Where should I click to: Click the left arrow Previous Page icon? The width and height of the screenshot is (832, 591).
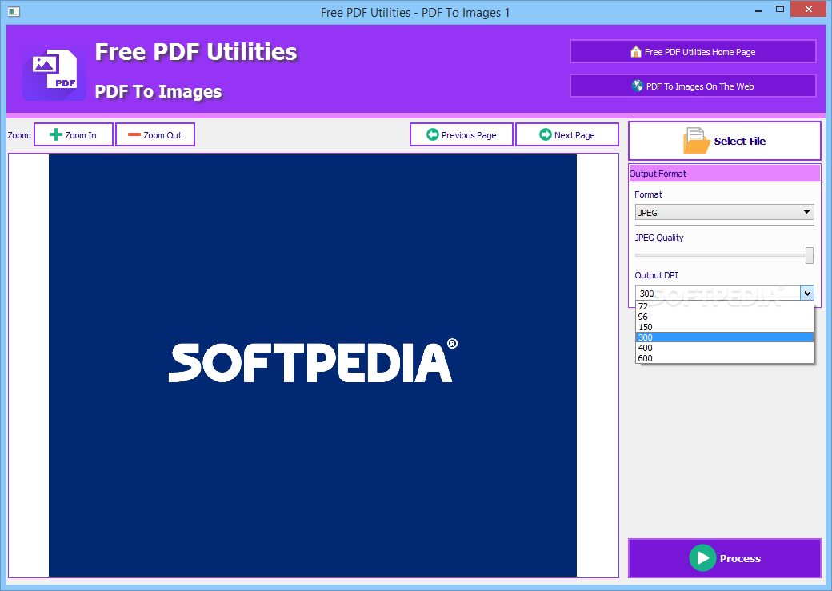(433, 134)
